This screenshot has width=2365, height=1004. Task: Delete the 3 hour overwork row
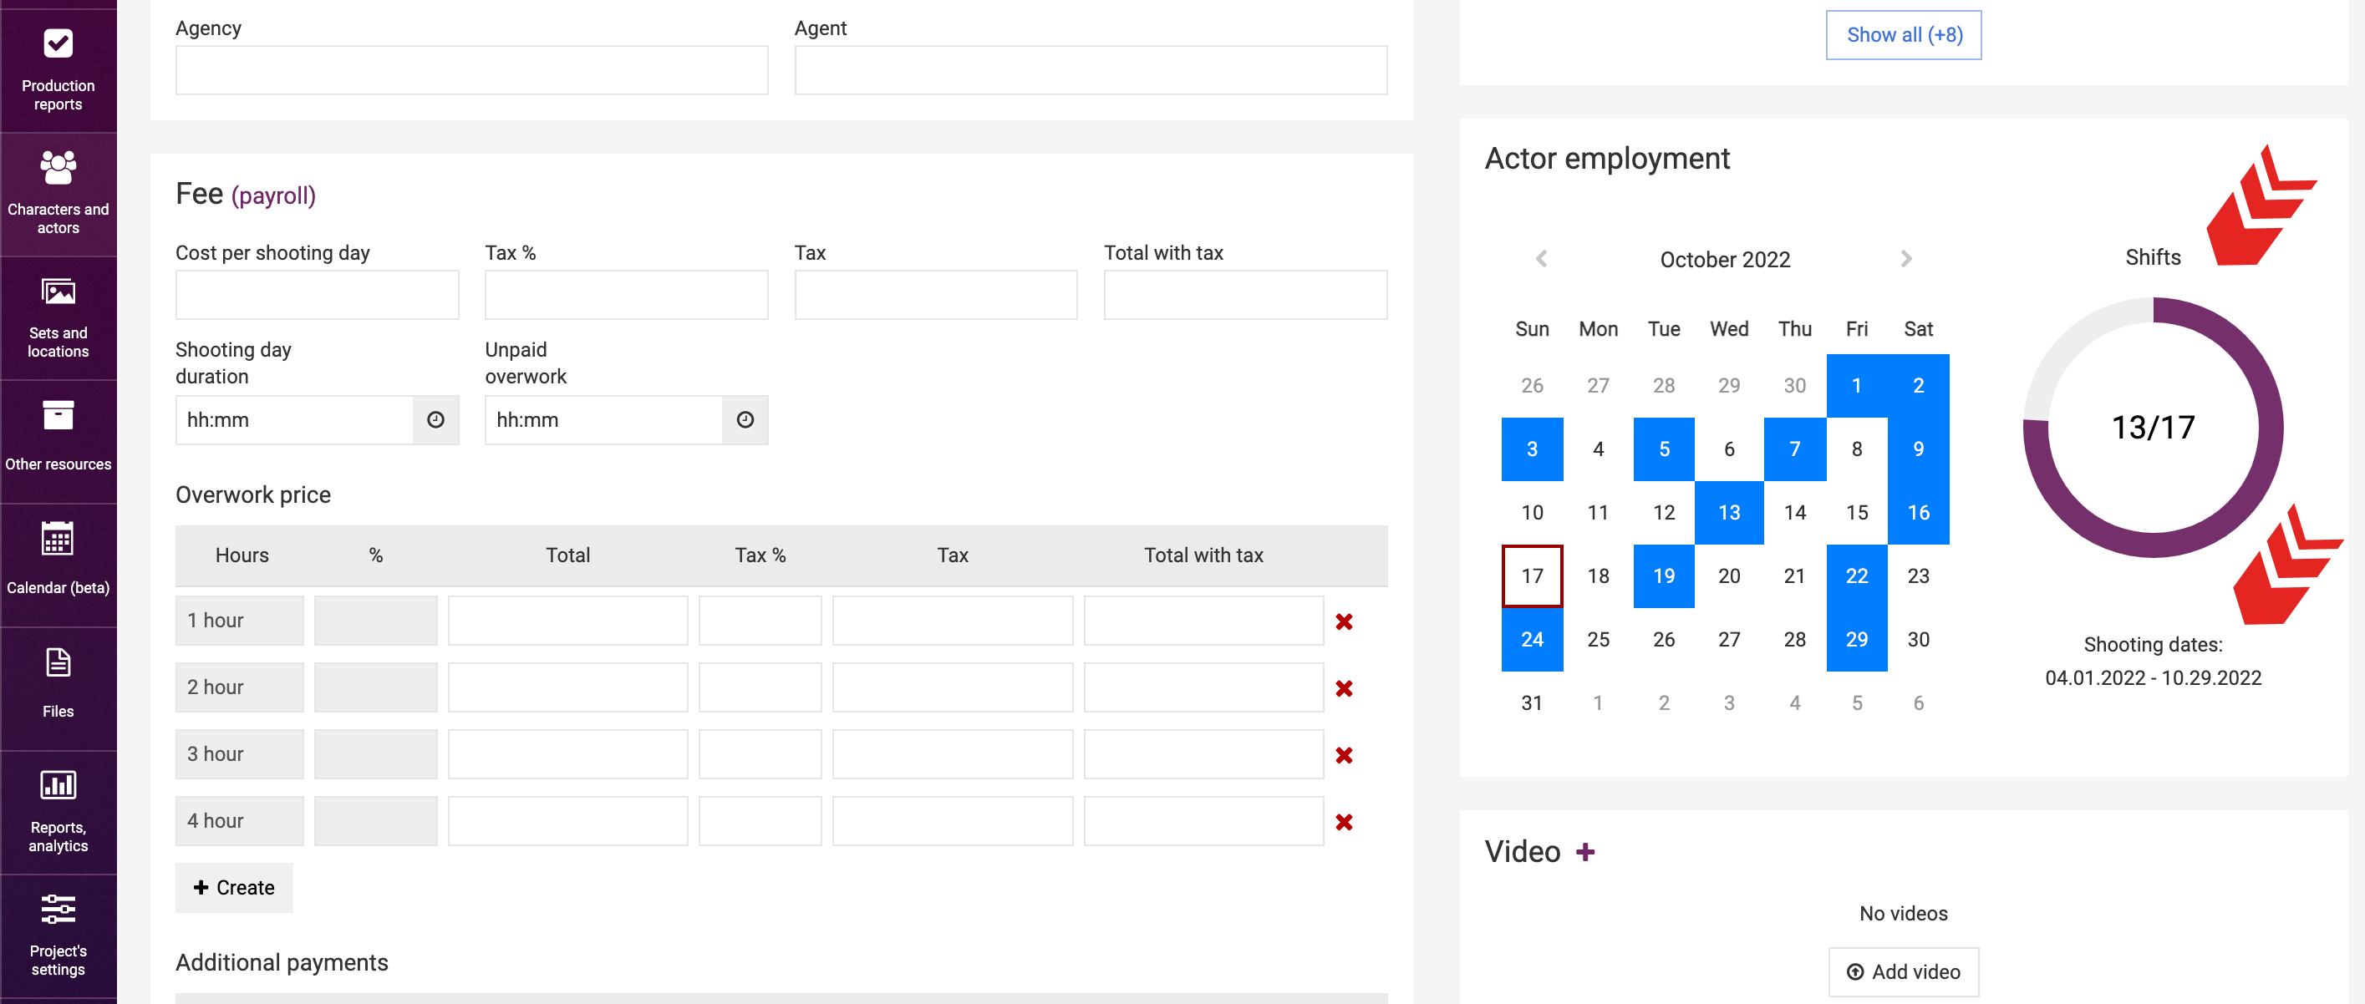[1344, 755]
